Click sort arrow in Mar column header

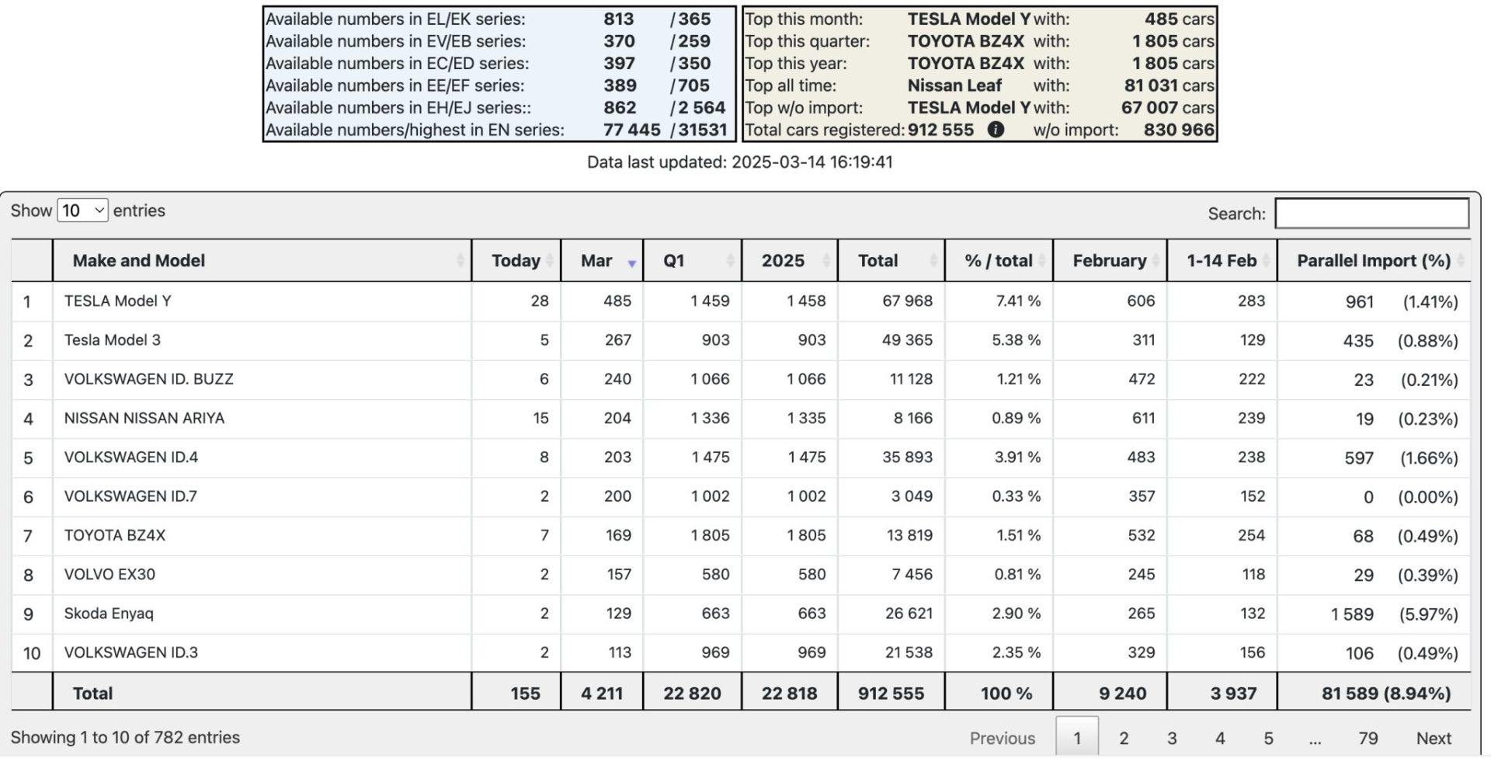(631, 263)
